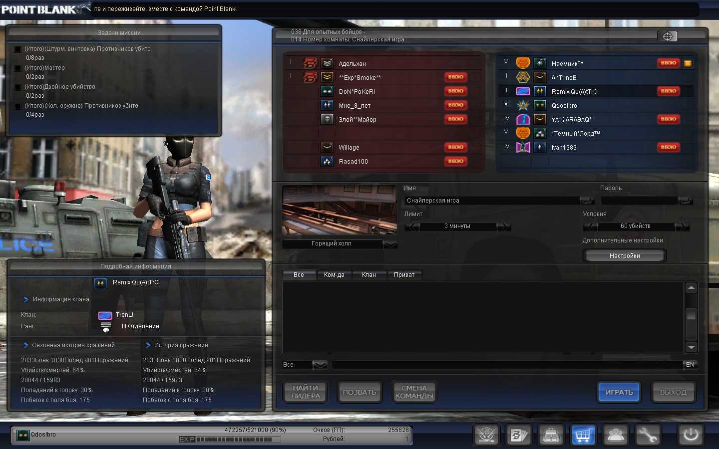Click the crosshair icon in room header
Screen dimensions: 719x449
pyautogui.click(x=667, y=36)
